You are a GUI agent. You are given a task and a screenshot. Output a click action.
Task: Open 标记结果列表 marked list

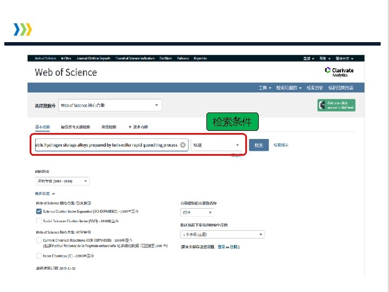pyautogui.click(x=340, y=88)
